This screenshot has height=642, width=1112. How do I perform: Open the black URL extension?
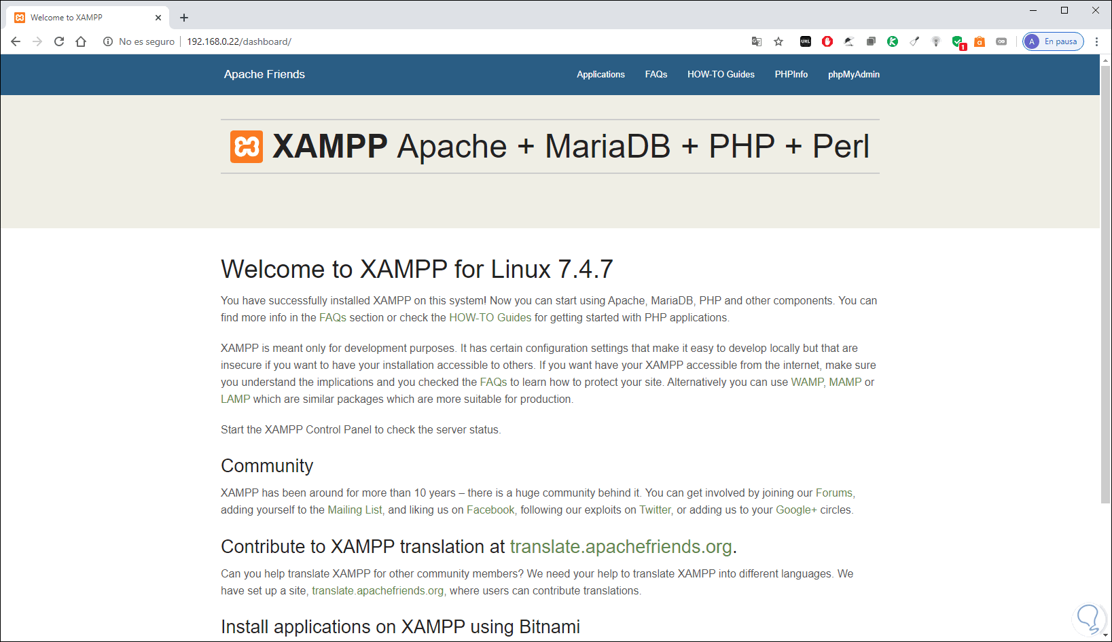tap(806, 41)
